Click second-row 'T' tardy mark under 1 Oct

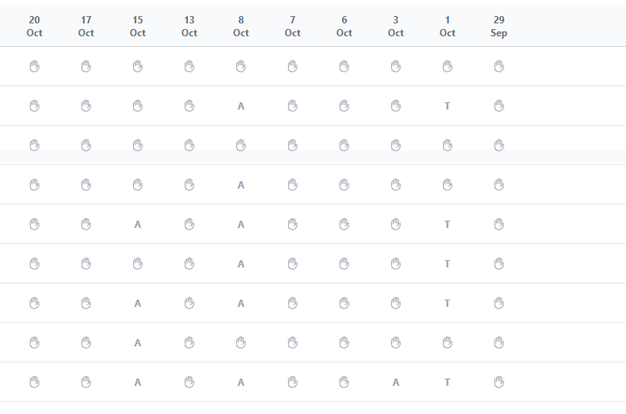point(447,106)
